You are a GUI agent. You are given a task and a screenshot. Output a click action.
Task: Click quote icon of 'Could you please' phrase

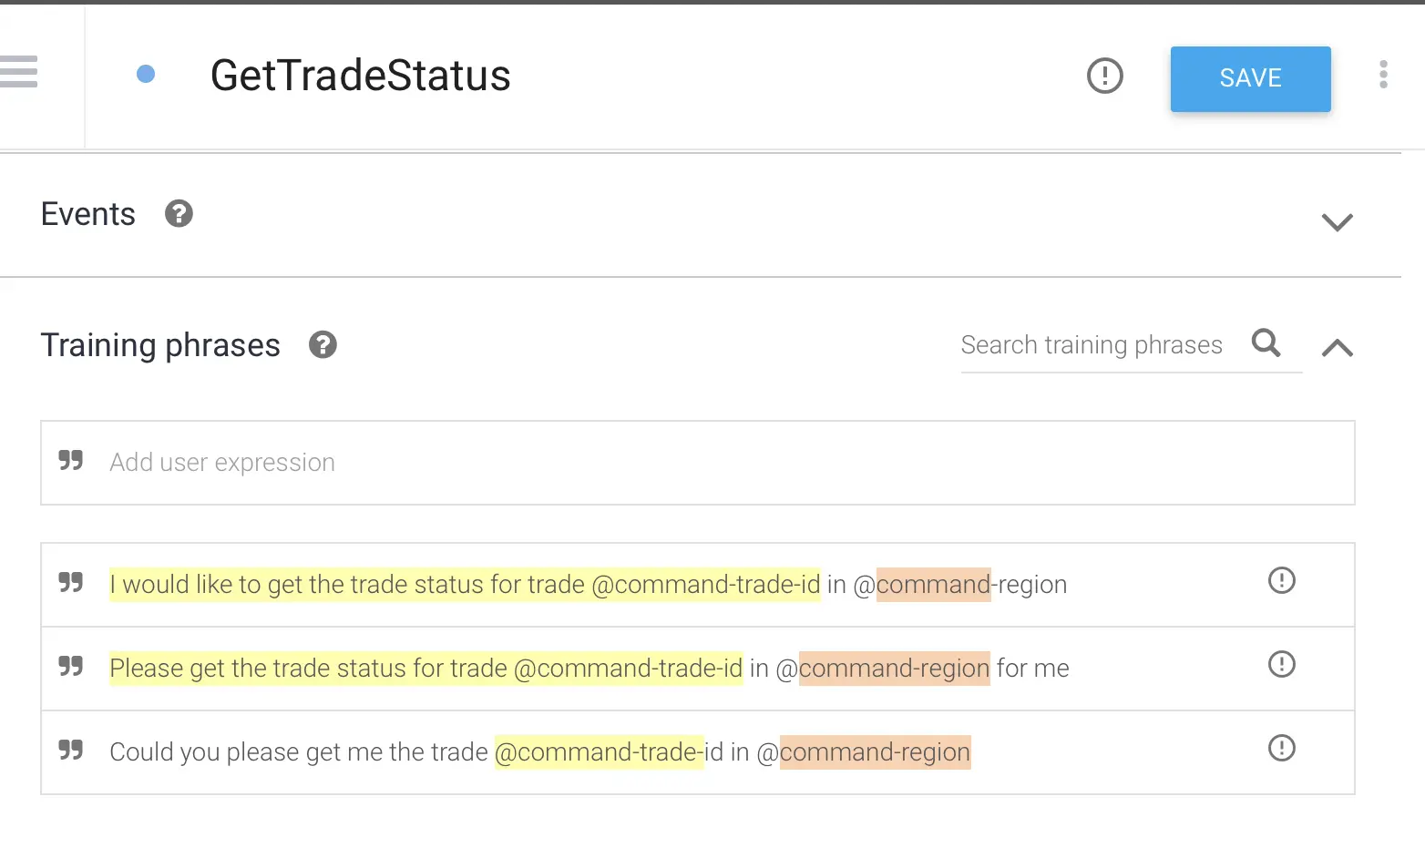pos(71,750)
